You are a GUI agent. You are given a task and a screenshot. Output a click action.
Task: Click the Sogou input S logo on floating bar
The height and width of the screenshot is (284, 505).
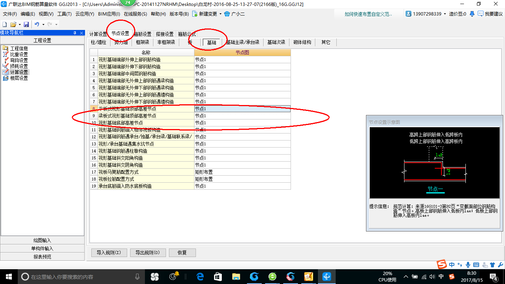[442, 264]
